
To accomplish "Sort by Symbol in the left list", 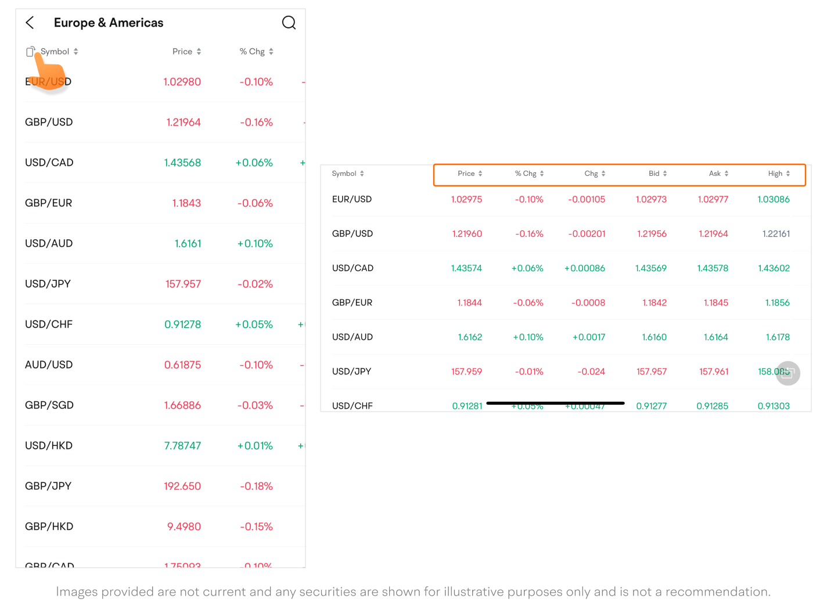I will click(x=59, y=52).
